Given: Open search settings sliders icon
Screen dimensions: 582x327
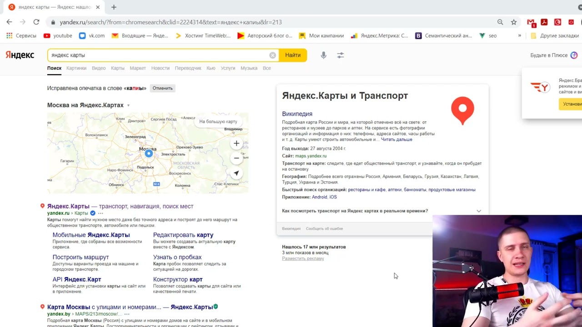Looking at the screenshot, I should pos(341,55).
